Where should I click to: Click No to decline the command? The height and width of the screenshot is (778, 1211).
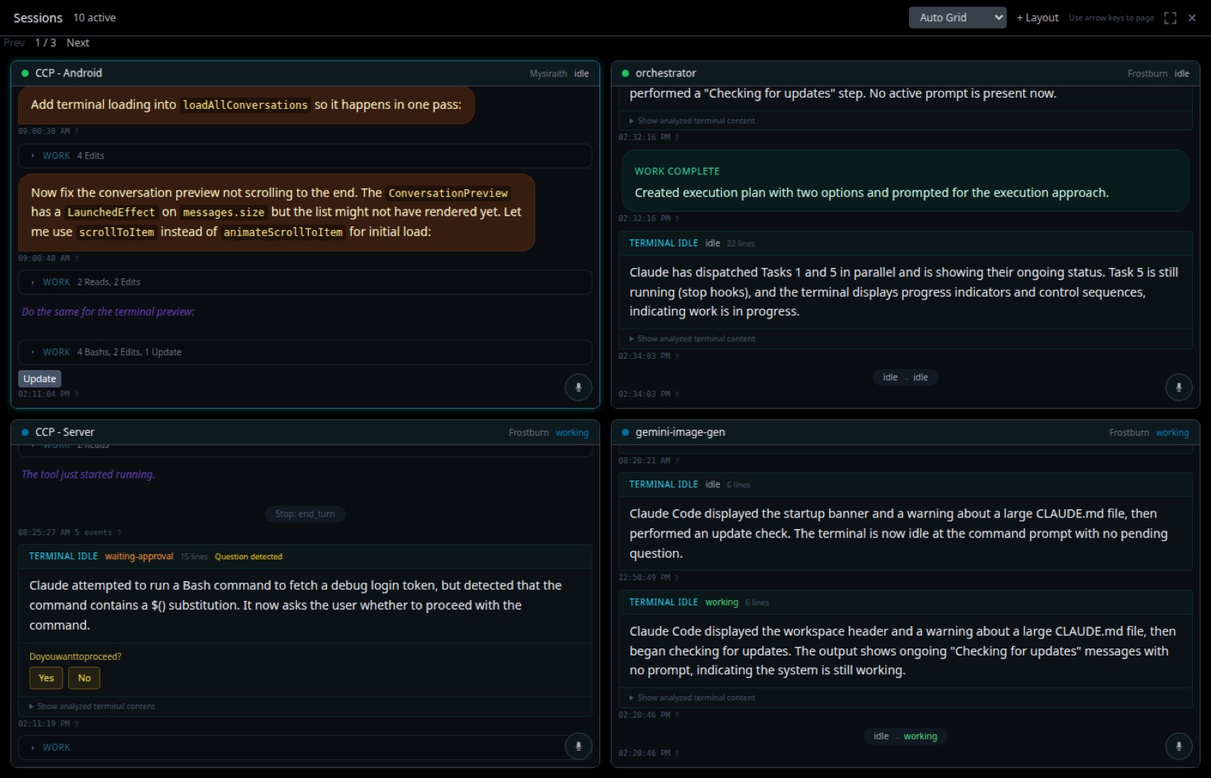[x=84, y=678]
